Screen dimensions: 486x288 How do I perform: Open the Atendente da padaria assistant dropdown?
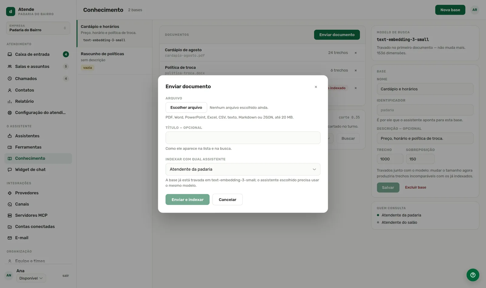[243, 169]
